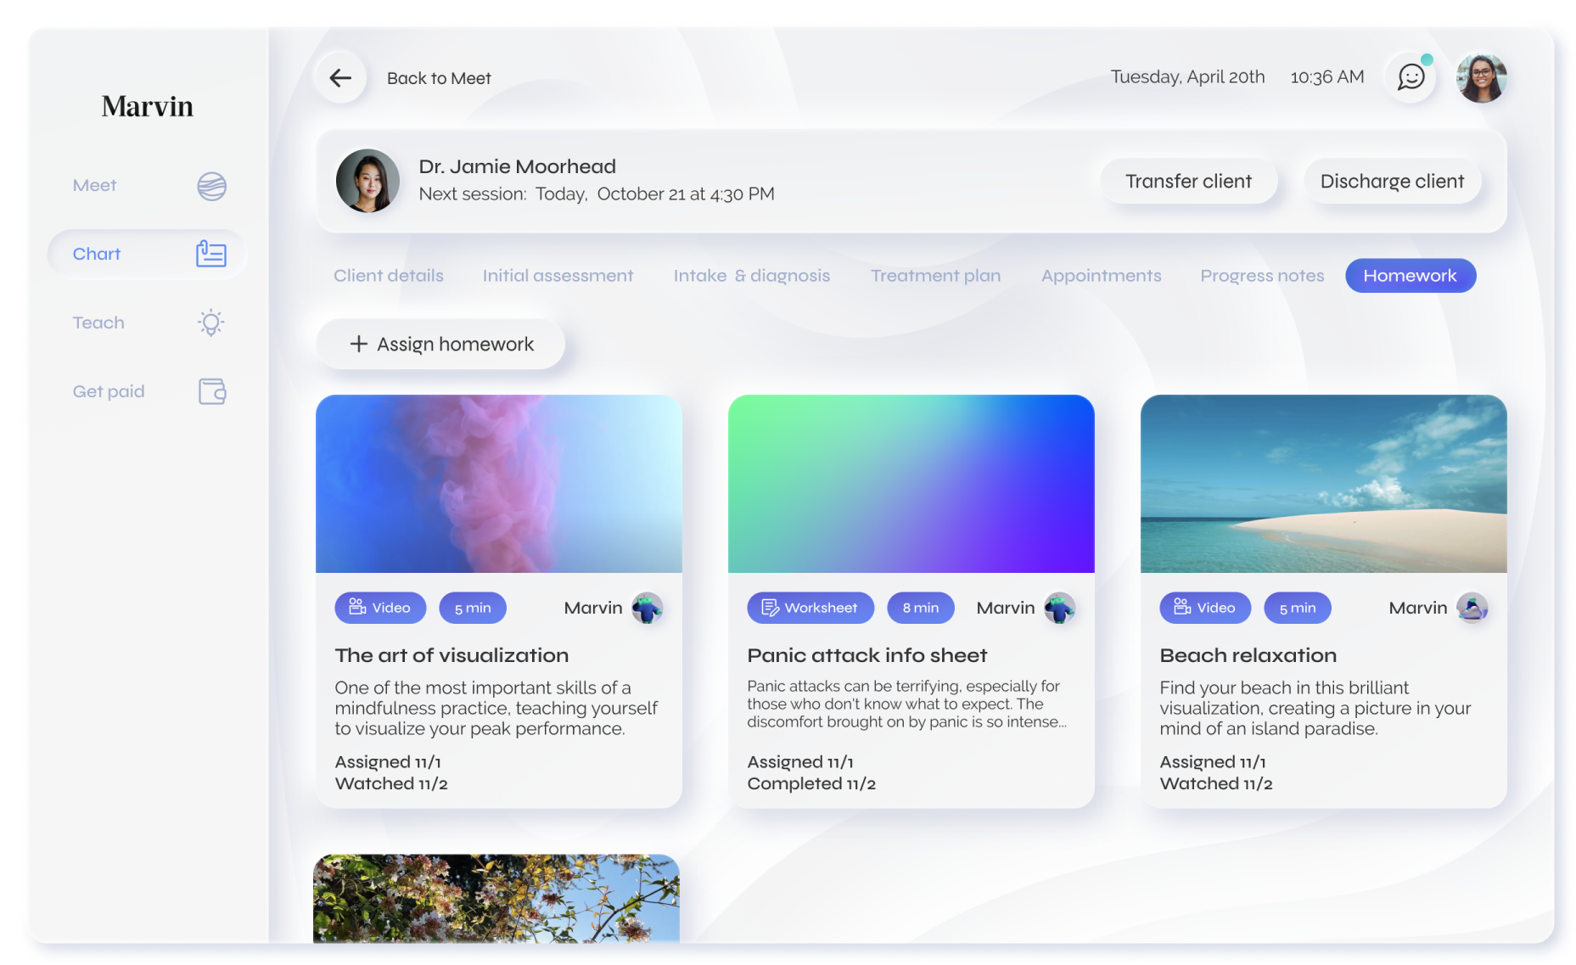1576x965 pixels.
Task: Click Marvin avatar on The art of visualization card
Action: (648, 608)
